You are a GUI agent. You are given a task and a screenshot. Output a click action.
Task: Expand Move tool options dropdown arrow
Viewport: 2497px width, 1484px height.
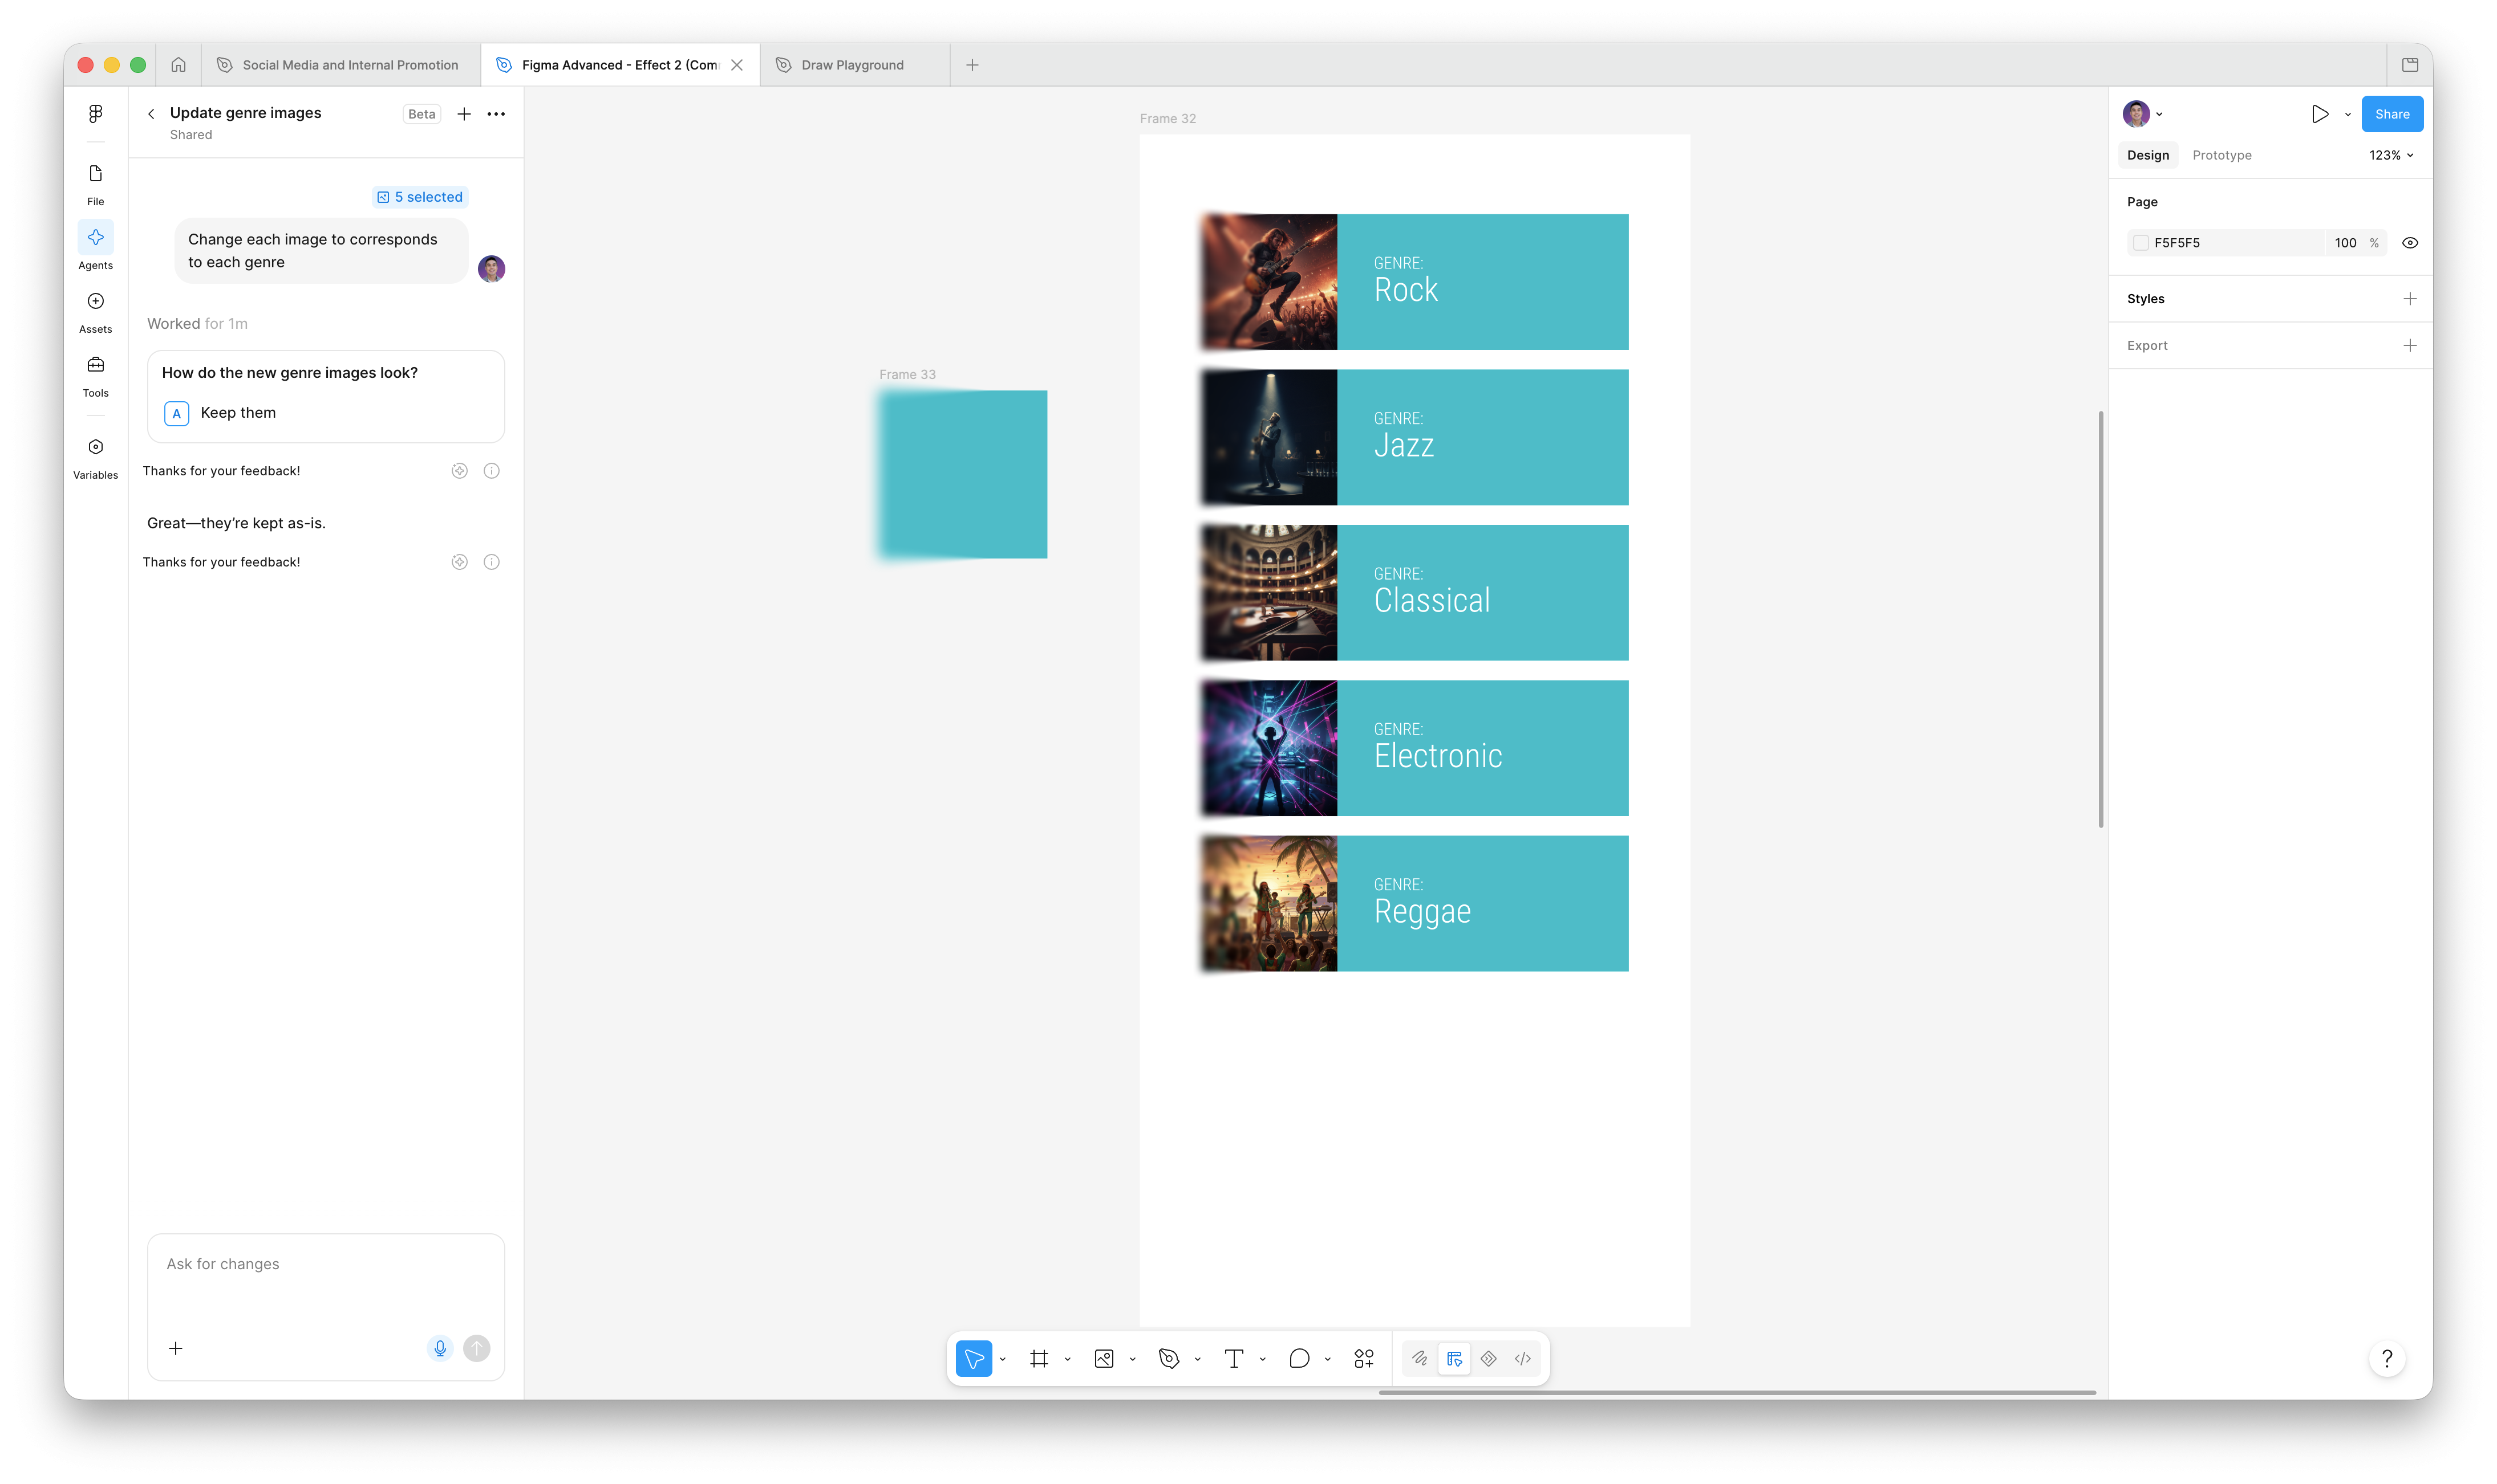coord(1003,1359)
